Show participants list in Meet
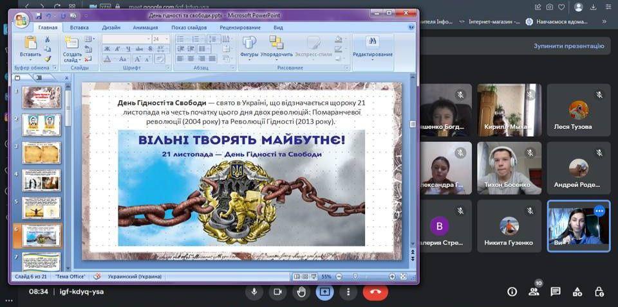 click(534, 292)
